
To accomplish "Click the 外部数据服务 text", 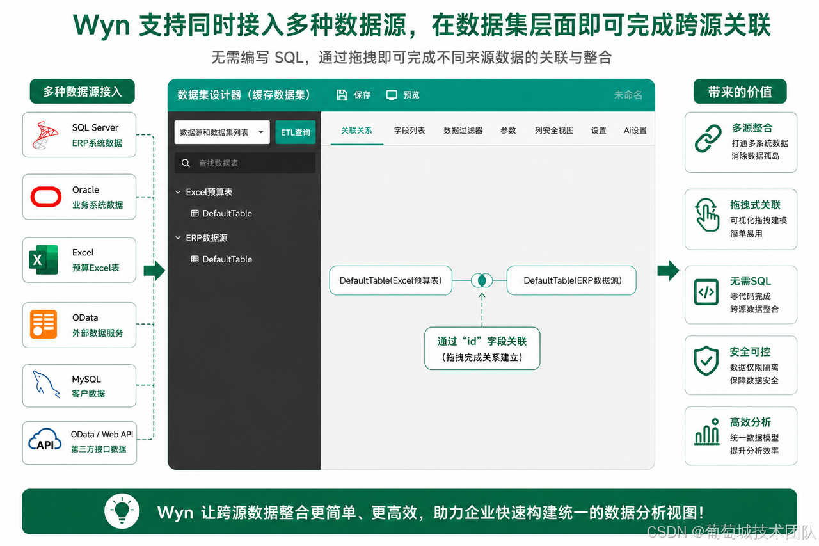I will (x=98, y=333).
